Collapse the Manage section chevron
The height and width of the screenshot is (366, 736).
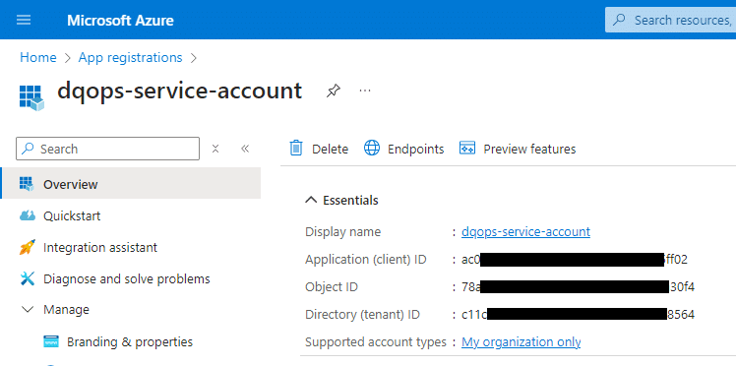29,310
